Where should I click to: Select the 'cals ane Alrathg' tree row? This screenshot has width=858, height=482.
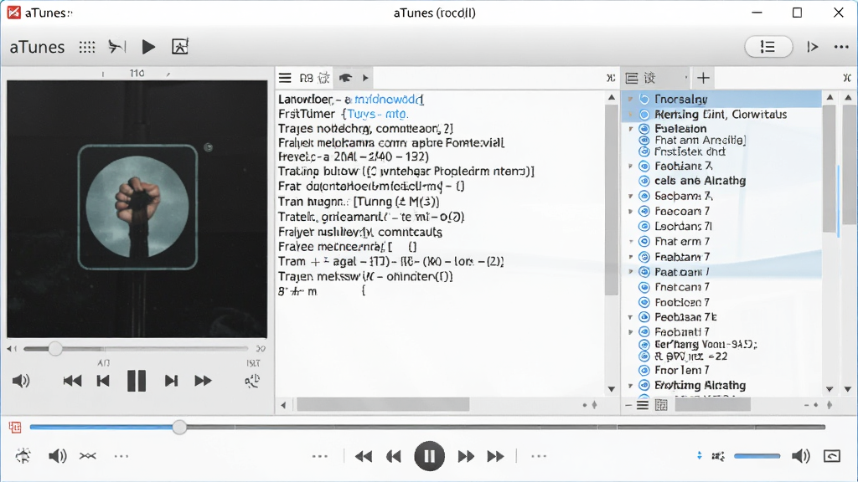click(721, 181)
